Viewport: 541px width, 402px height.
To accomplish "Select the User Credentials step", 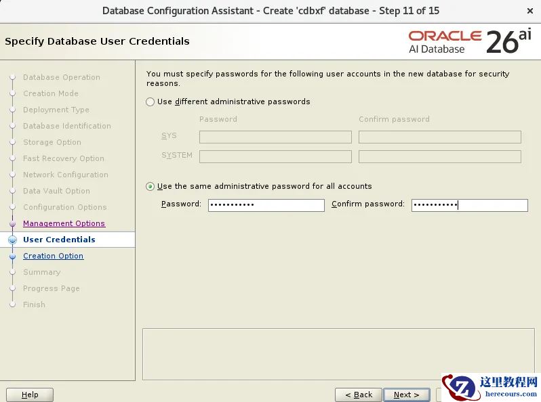I will [59, 240].
